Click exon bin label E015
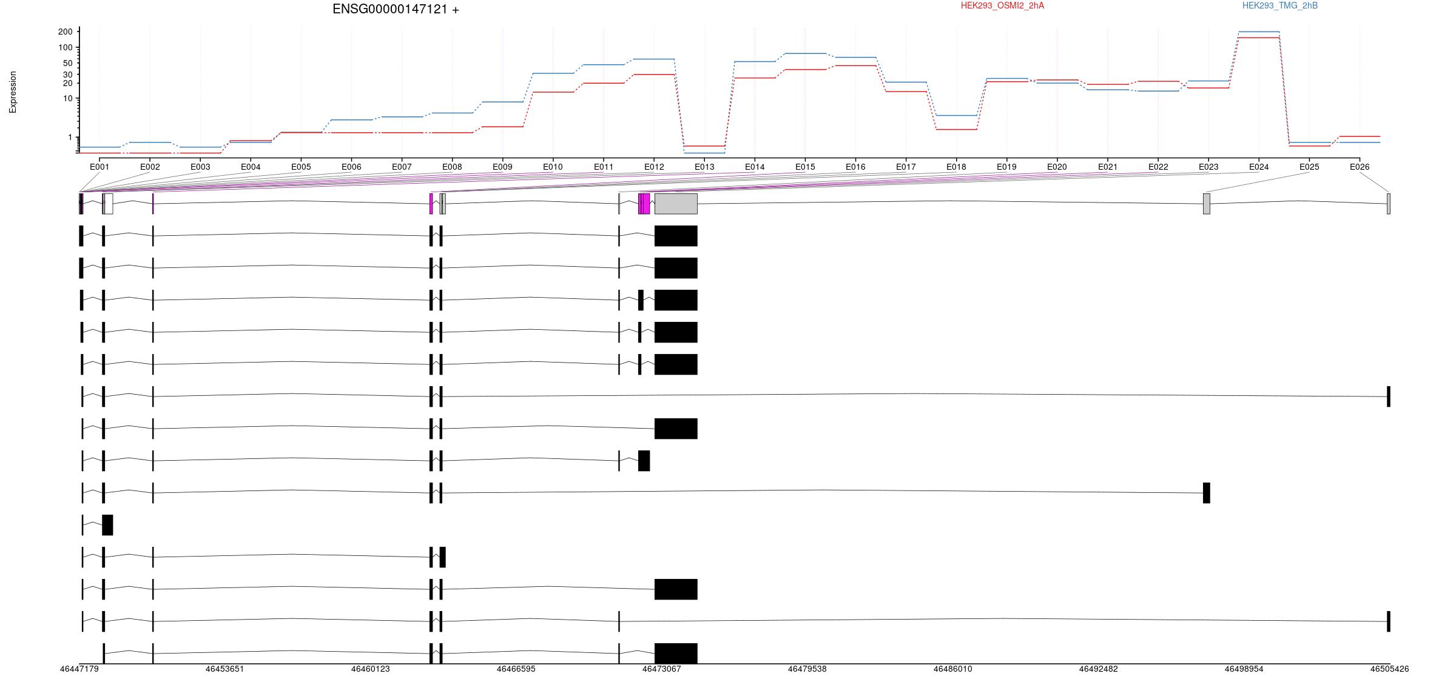Screen dimensions: 1456x679 pos(805,167)
